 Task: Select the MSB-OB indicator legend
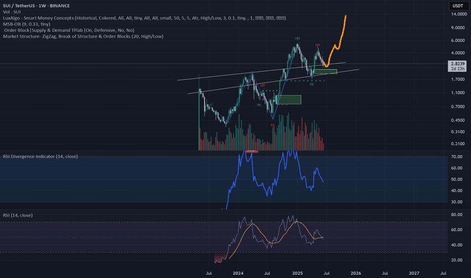tap(26, 24)
